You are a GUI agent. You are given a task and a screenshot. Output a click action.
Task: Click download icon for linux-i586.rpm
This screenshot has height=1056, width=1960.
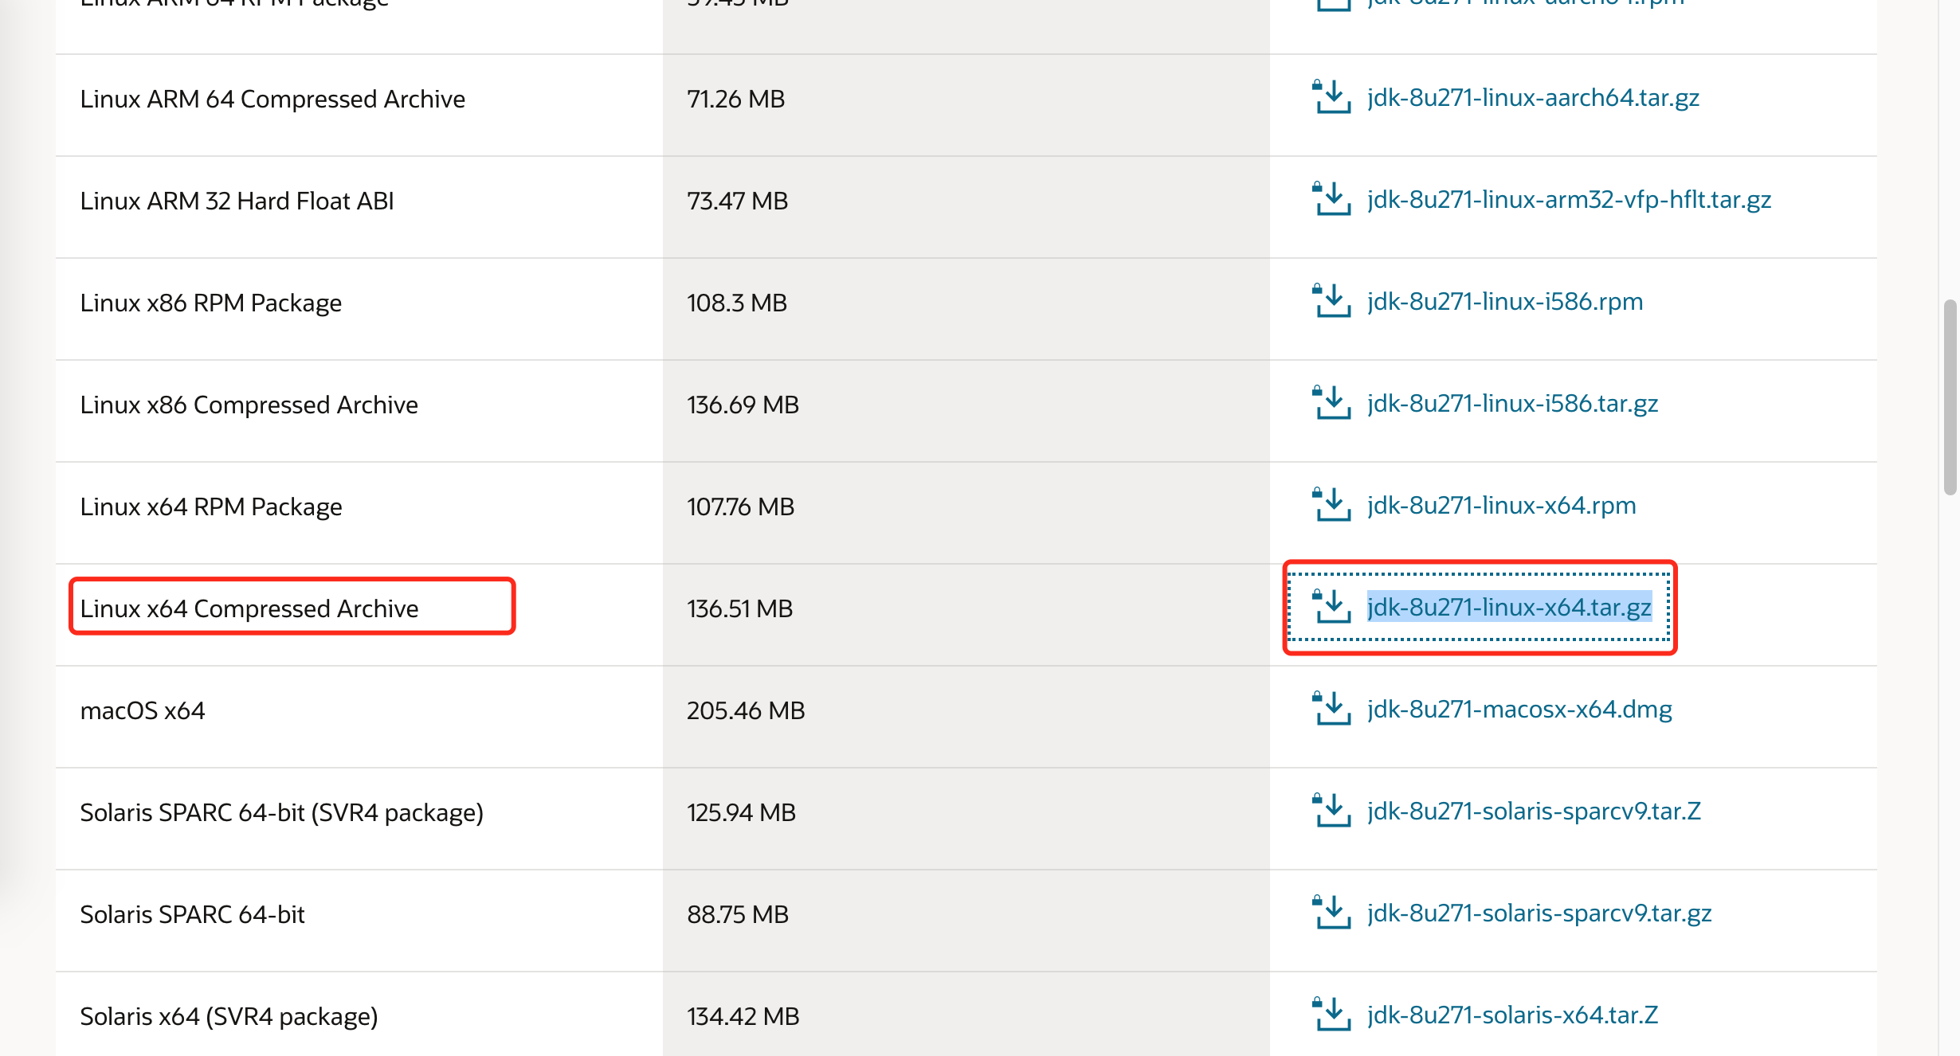pyautogui.click(x=1331, y=301)
